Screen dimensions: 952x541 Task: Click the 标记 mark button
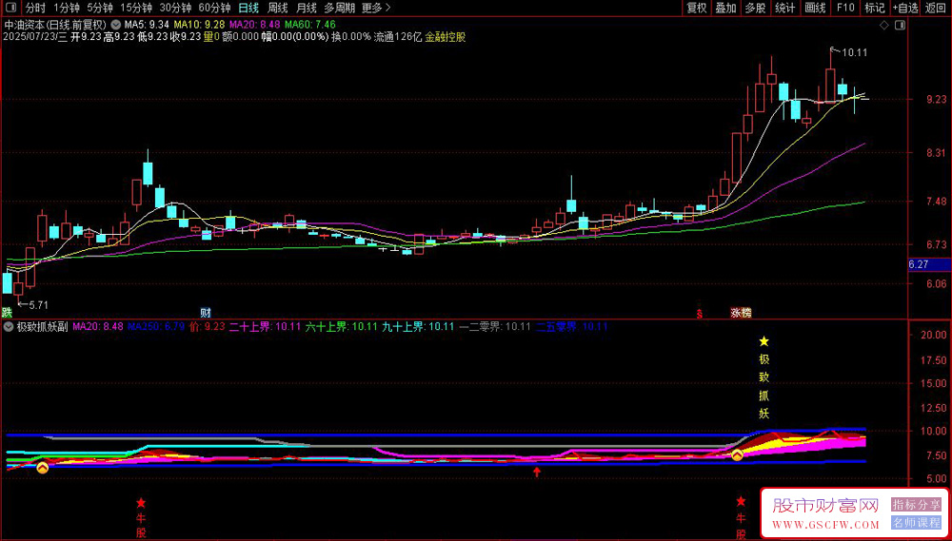pos(875,9)
